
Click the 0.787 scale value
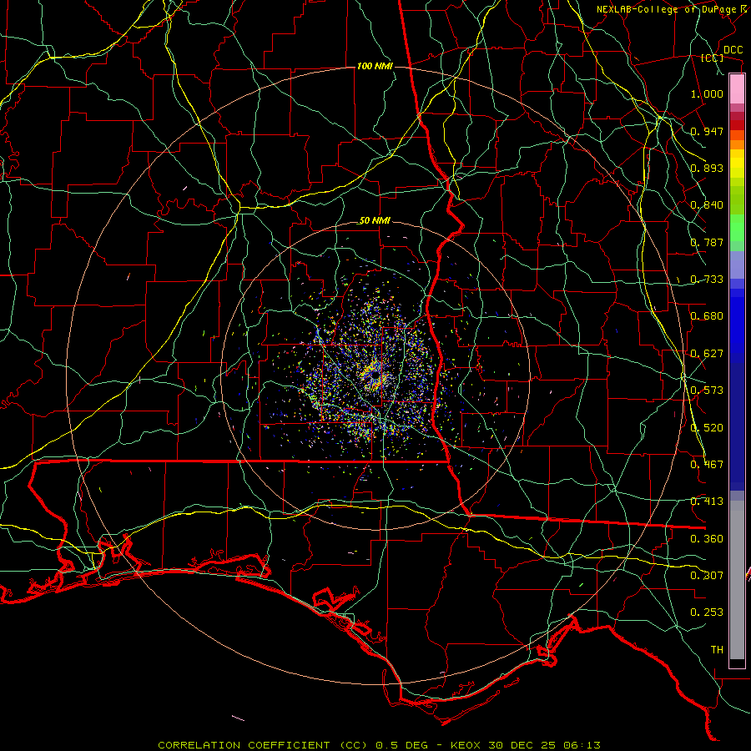[x=707, y=242]
